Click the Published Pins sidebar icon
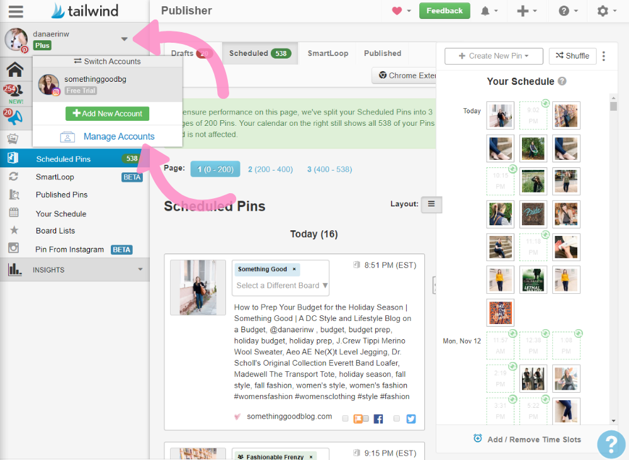 (x=14, y=194)
